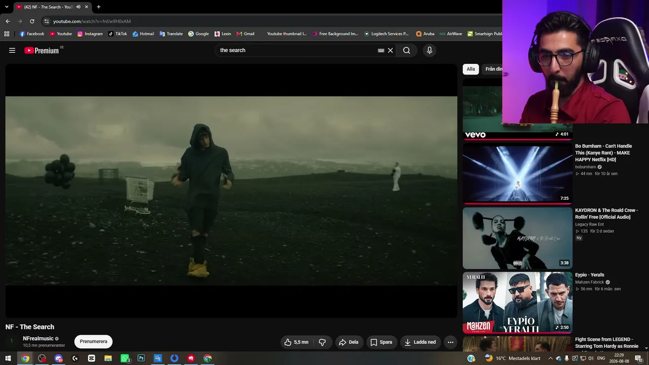649x365 pixels.
Task: Download the video with Ladda ned
Action: pyautogui.click(x=420, y=342)
